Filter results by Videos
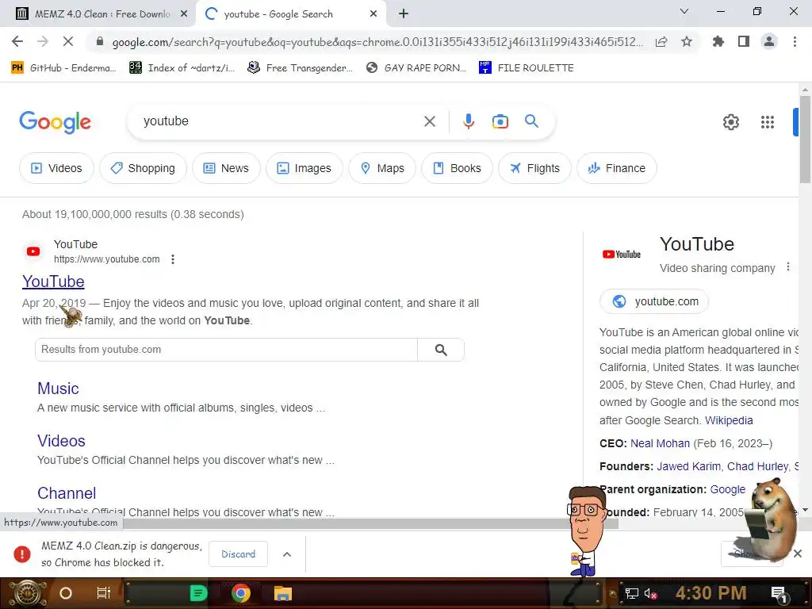 click(56, 168)
